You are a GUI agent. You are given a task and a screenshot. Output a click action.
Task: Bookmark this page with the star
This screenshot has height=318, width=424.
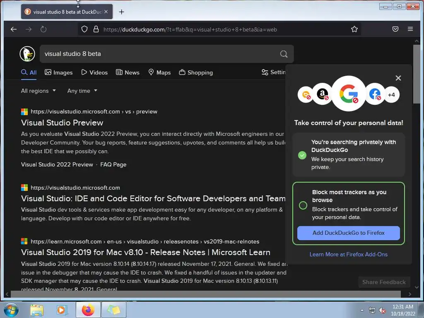tap(354, 29)
